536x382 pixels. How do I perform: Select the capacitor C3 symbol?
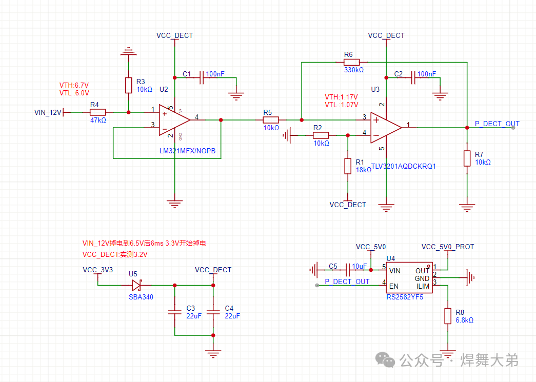pyautogui.click(x=175, y=312)
